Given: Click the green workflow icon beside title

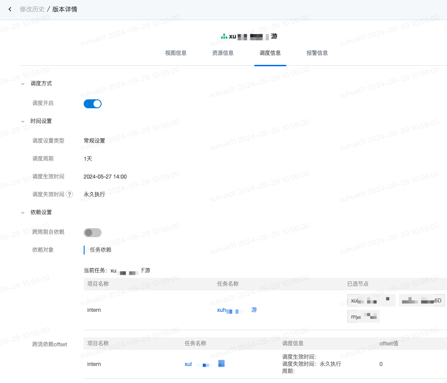Looking at the screenshot, I should click(224, 37).
